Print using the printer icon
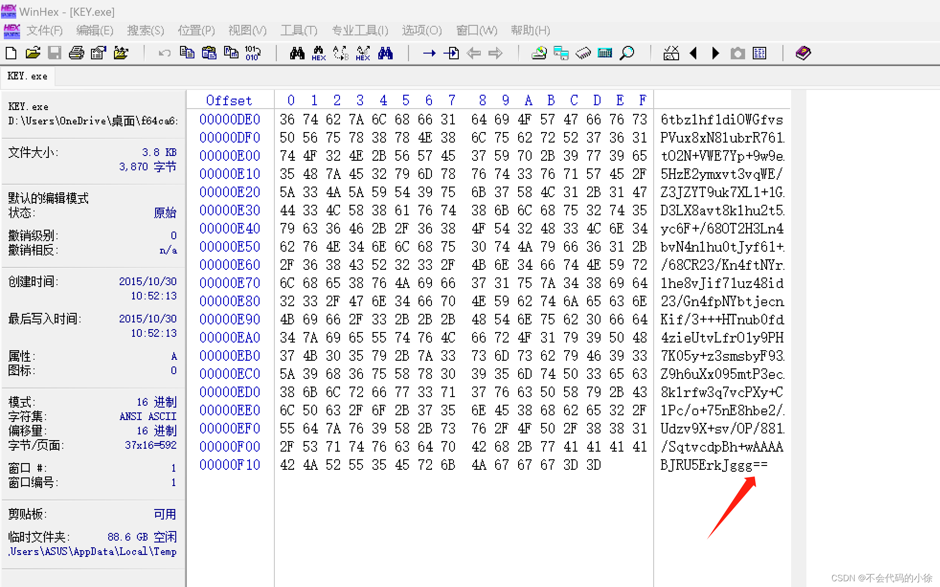Image resolution: width=940 pixels, height=587 pixels. click(x=77, y=53)
